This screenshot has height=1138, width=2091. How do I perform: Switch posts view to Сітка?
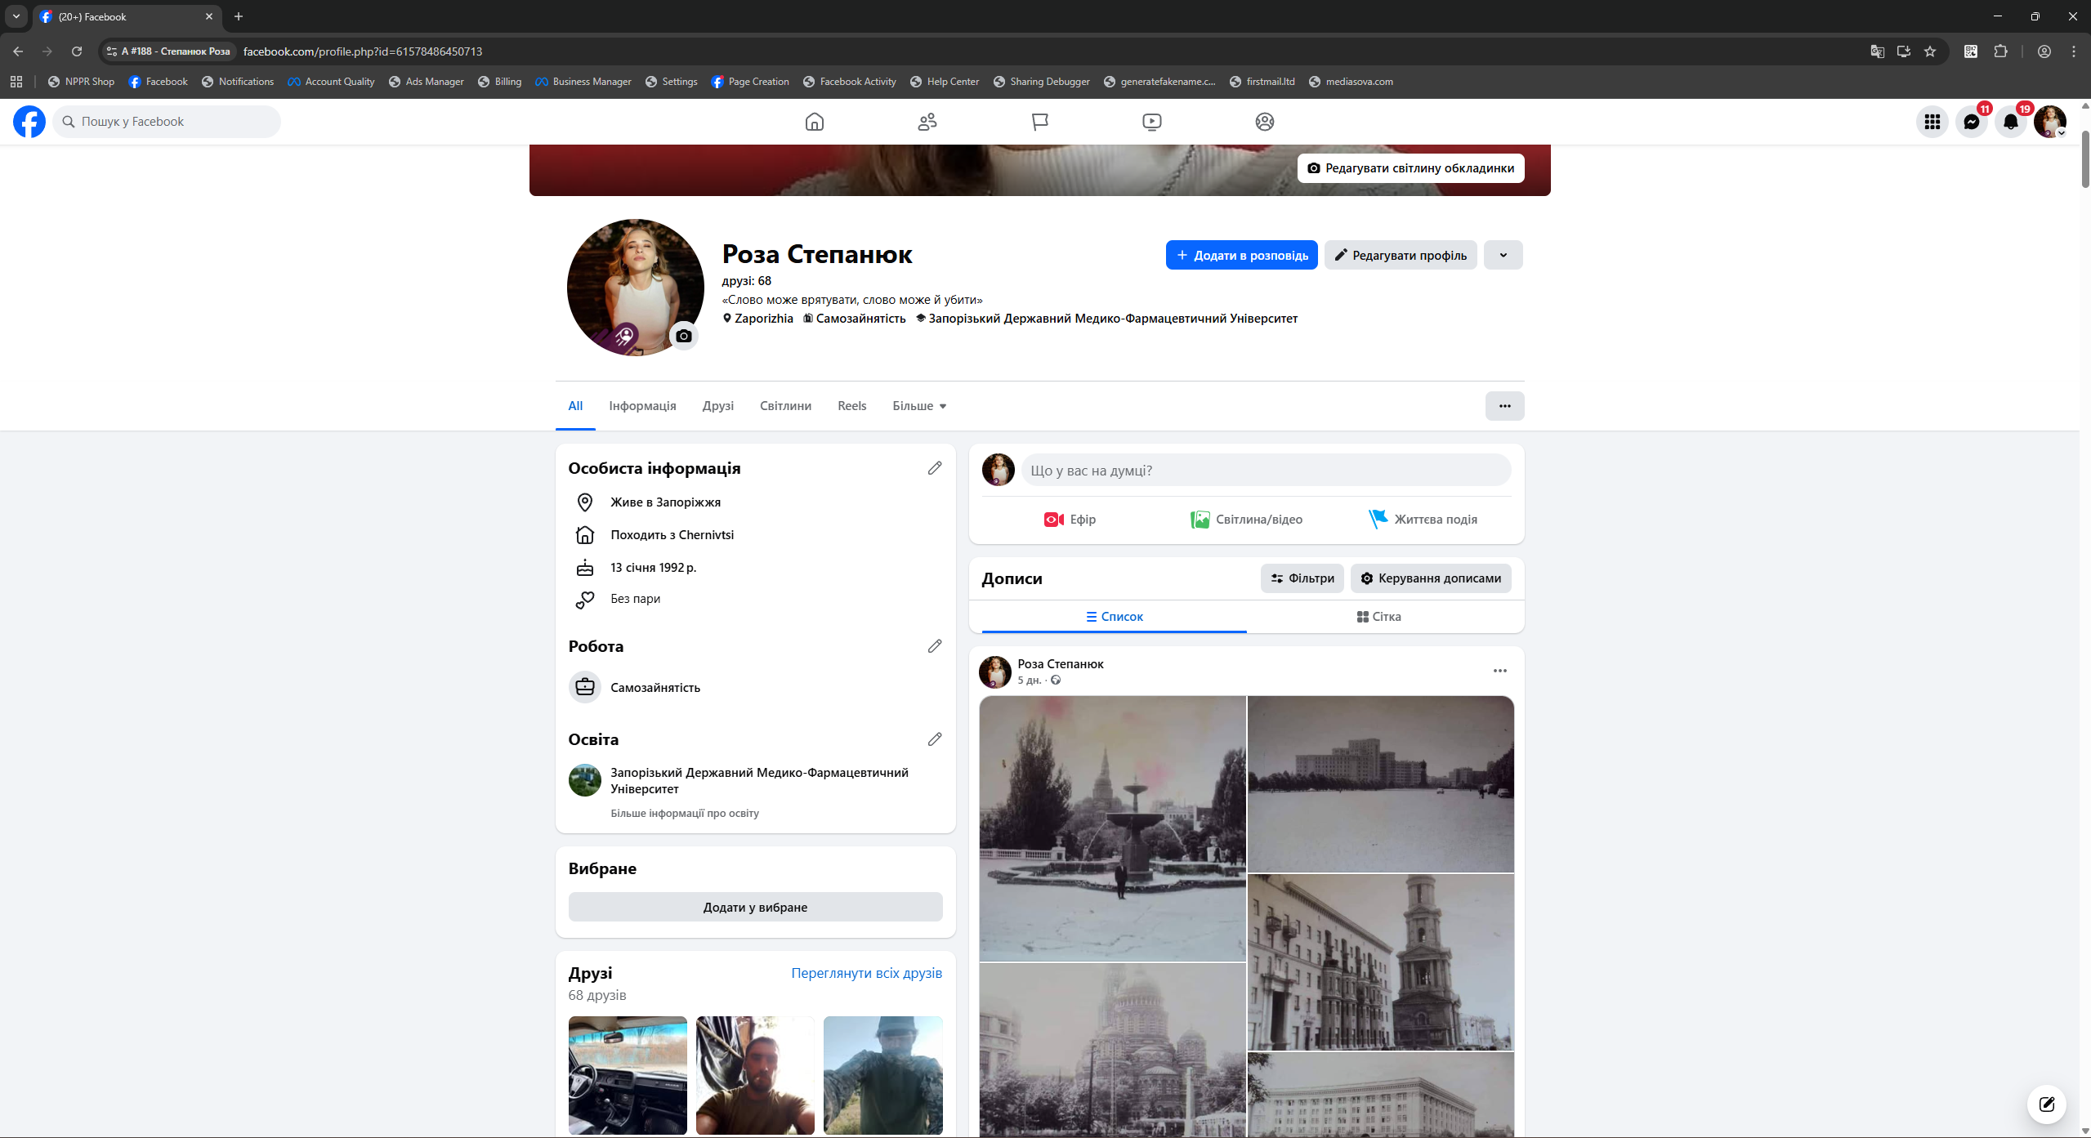(1378, 617)
